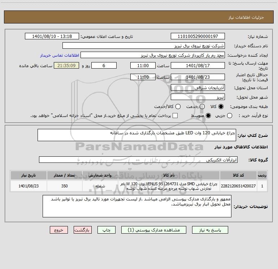
Task: Select the کالا radio button
Action: (221, 107)
